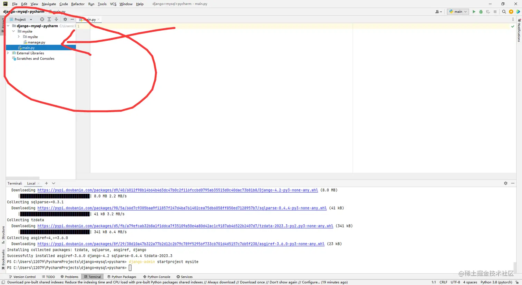The height and width of the screenshot is (285, 522).
Task: Open the user account icon dropdown
Action: (438, 12)
